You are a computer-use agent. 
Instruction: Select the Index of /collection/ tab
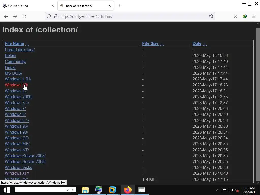tap(86, 6)
